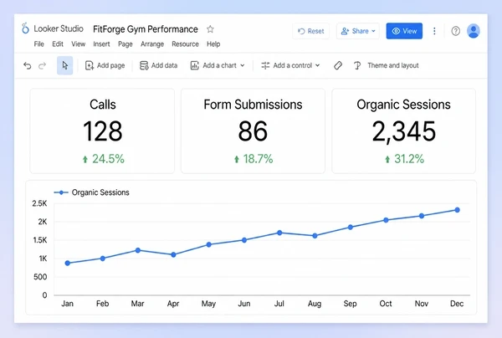Click the May x-axis label
This screenshot has height=338, width=502.
pos(208,304)
